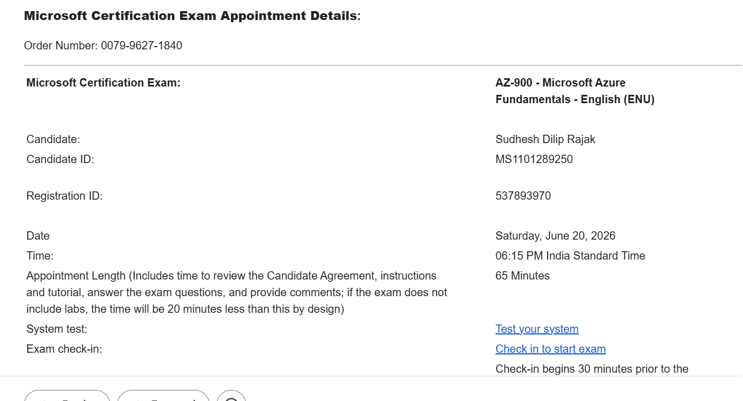This screenshot has height=401, width=743.
Task: Click the AZ-900 Microsoft Azure Fundamentals exam title
Action: [575, 91]
